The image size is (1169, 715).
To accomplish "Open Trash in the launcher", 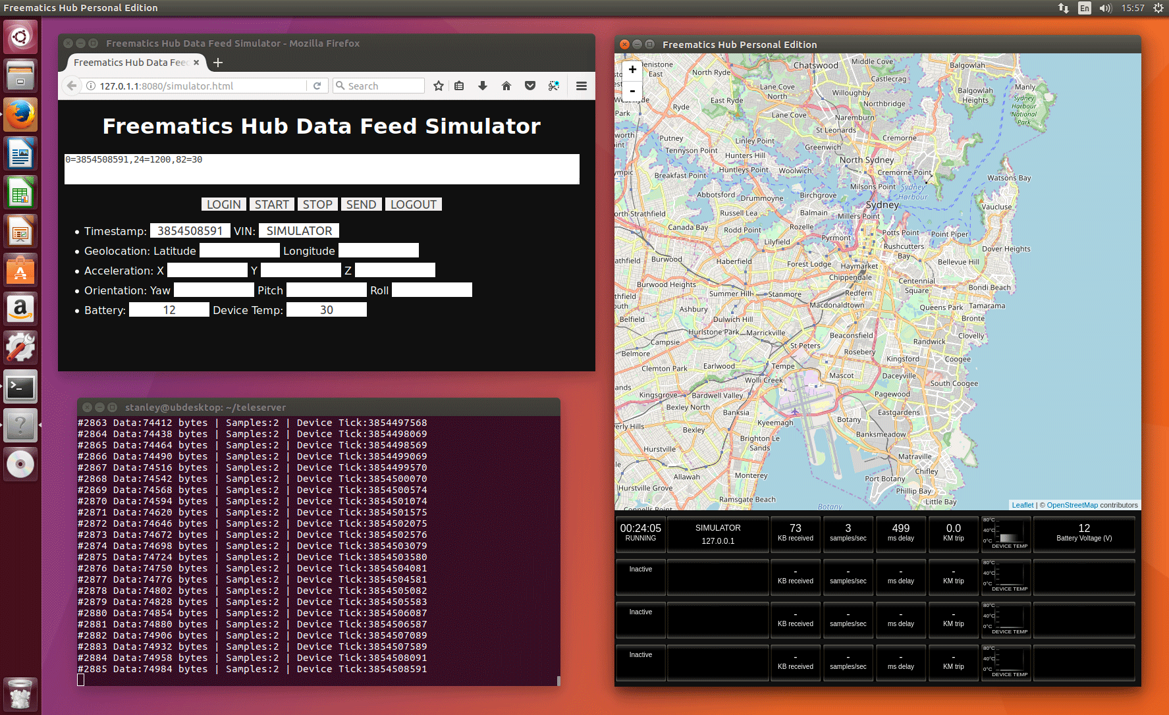I will click(x=20, y=694).
